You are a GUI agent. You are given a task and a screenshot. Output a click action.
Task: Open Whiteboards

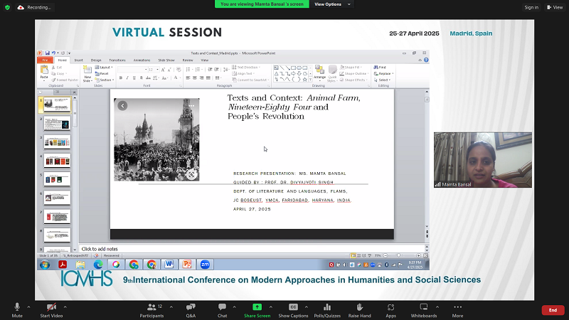[424, 307]
